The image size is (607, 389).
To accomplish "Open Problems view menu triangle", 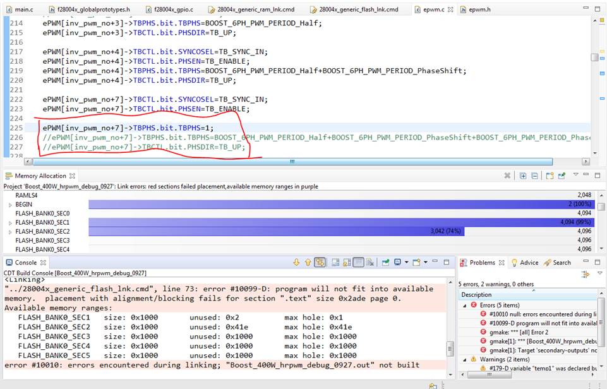I will 599,273.
